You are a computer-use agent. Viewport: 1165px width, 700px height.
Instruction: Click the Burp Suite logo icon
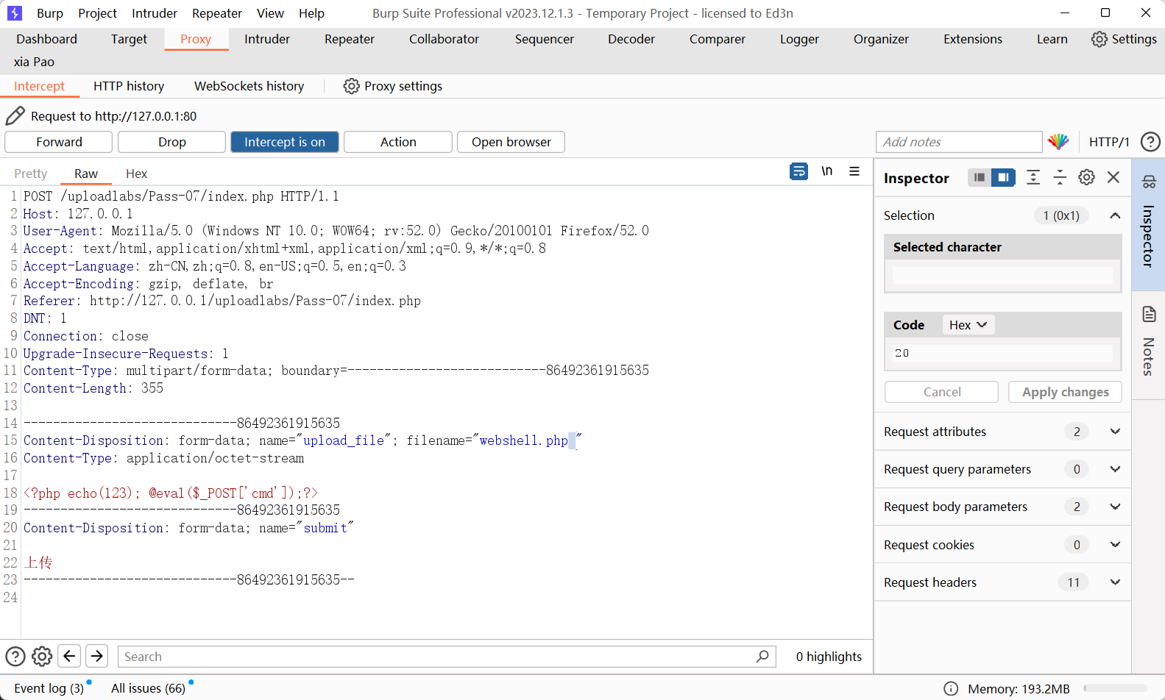coord(15,13)
